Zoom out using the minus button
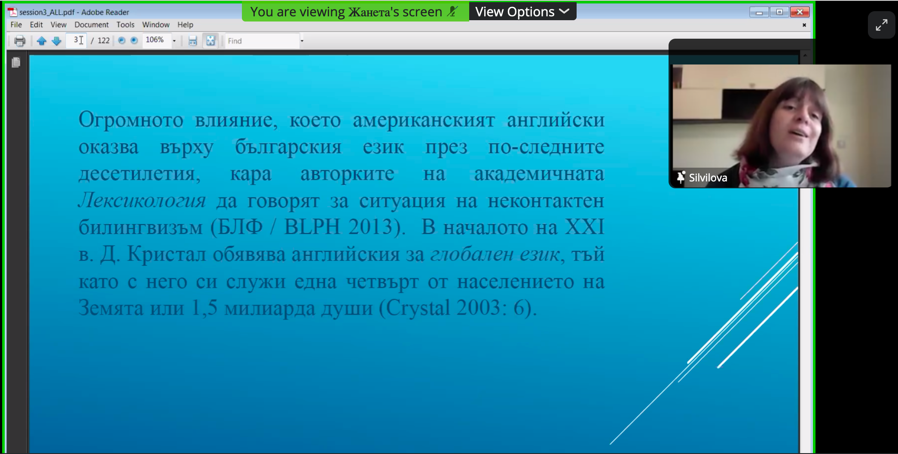This screenshot has height=454, width=898. click(x=122, y=40)
